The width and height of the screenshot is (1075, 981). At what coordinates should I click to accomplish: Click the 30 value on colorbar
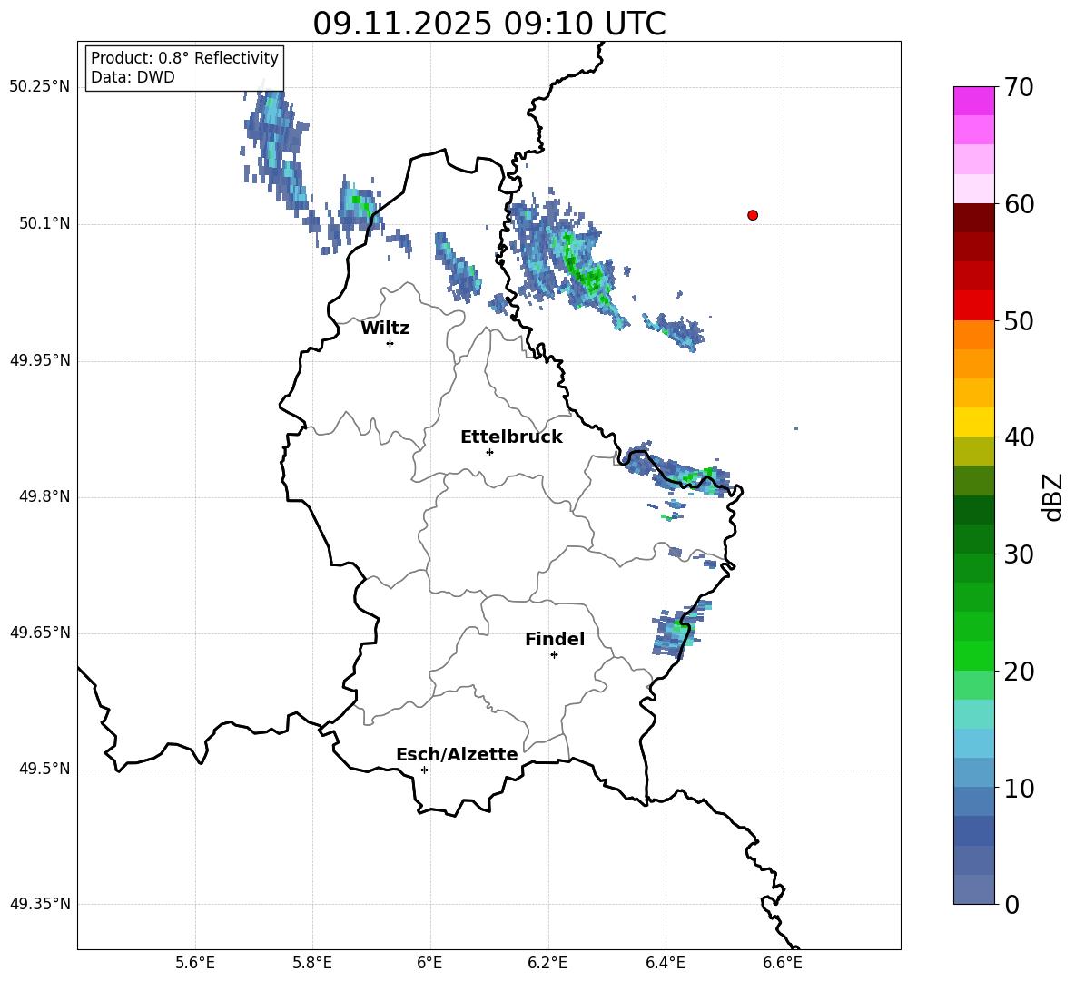(x=1020, y=554)
